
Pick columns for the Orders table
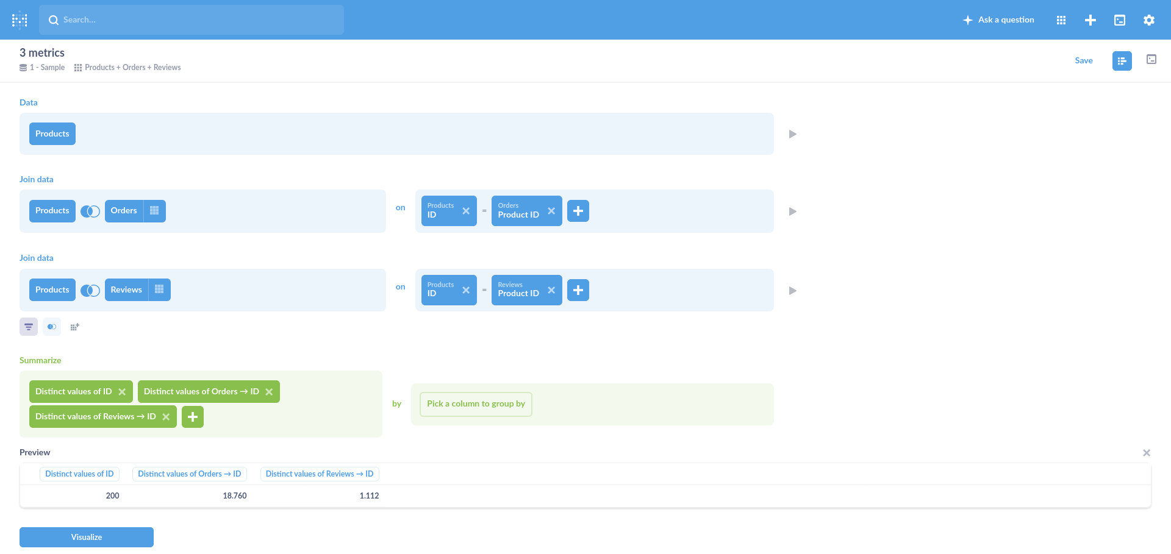click(x=154, y=211)
